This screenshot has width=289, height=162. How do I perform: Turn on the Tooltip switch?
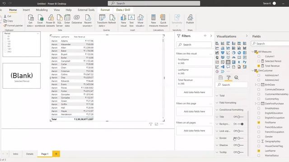240,152
